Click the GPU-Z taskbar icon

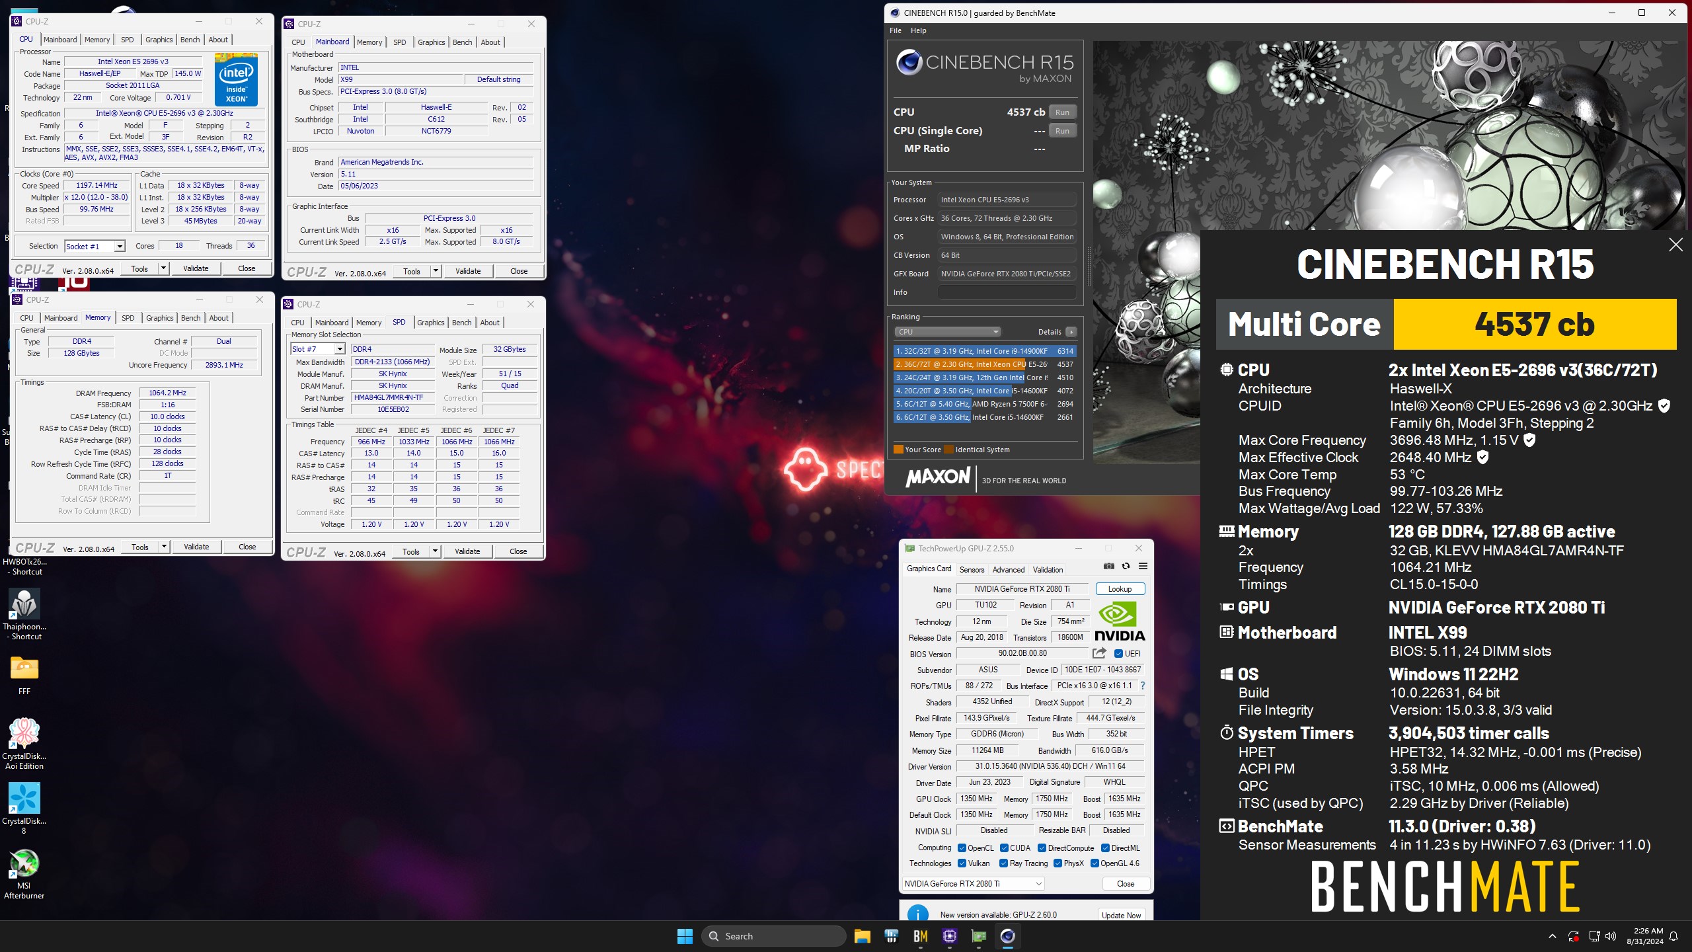click(x=978, y=936)
